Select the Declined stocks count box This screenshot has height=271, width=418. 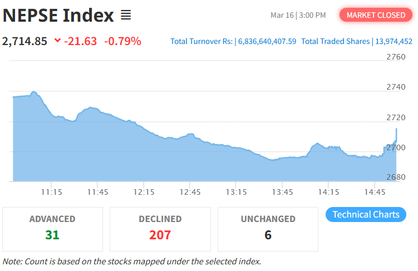click(x=160, y=229)
